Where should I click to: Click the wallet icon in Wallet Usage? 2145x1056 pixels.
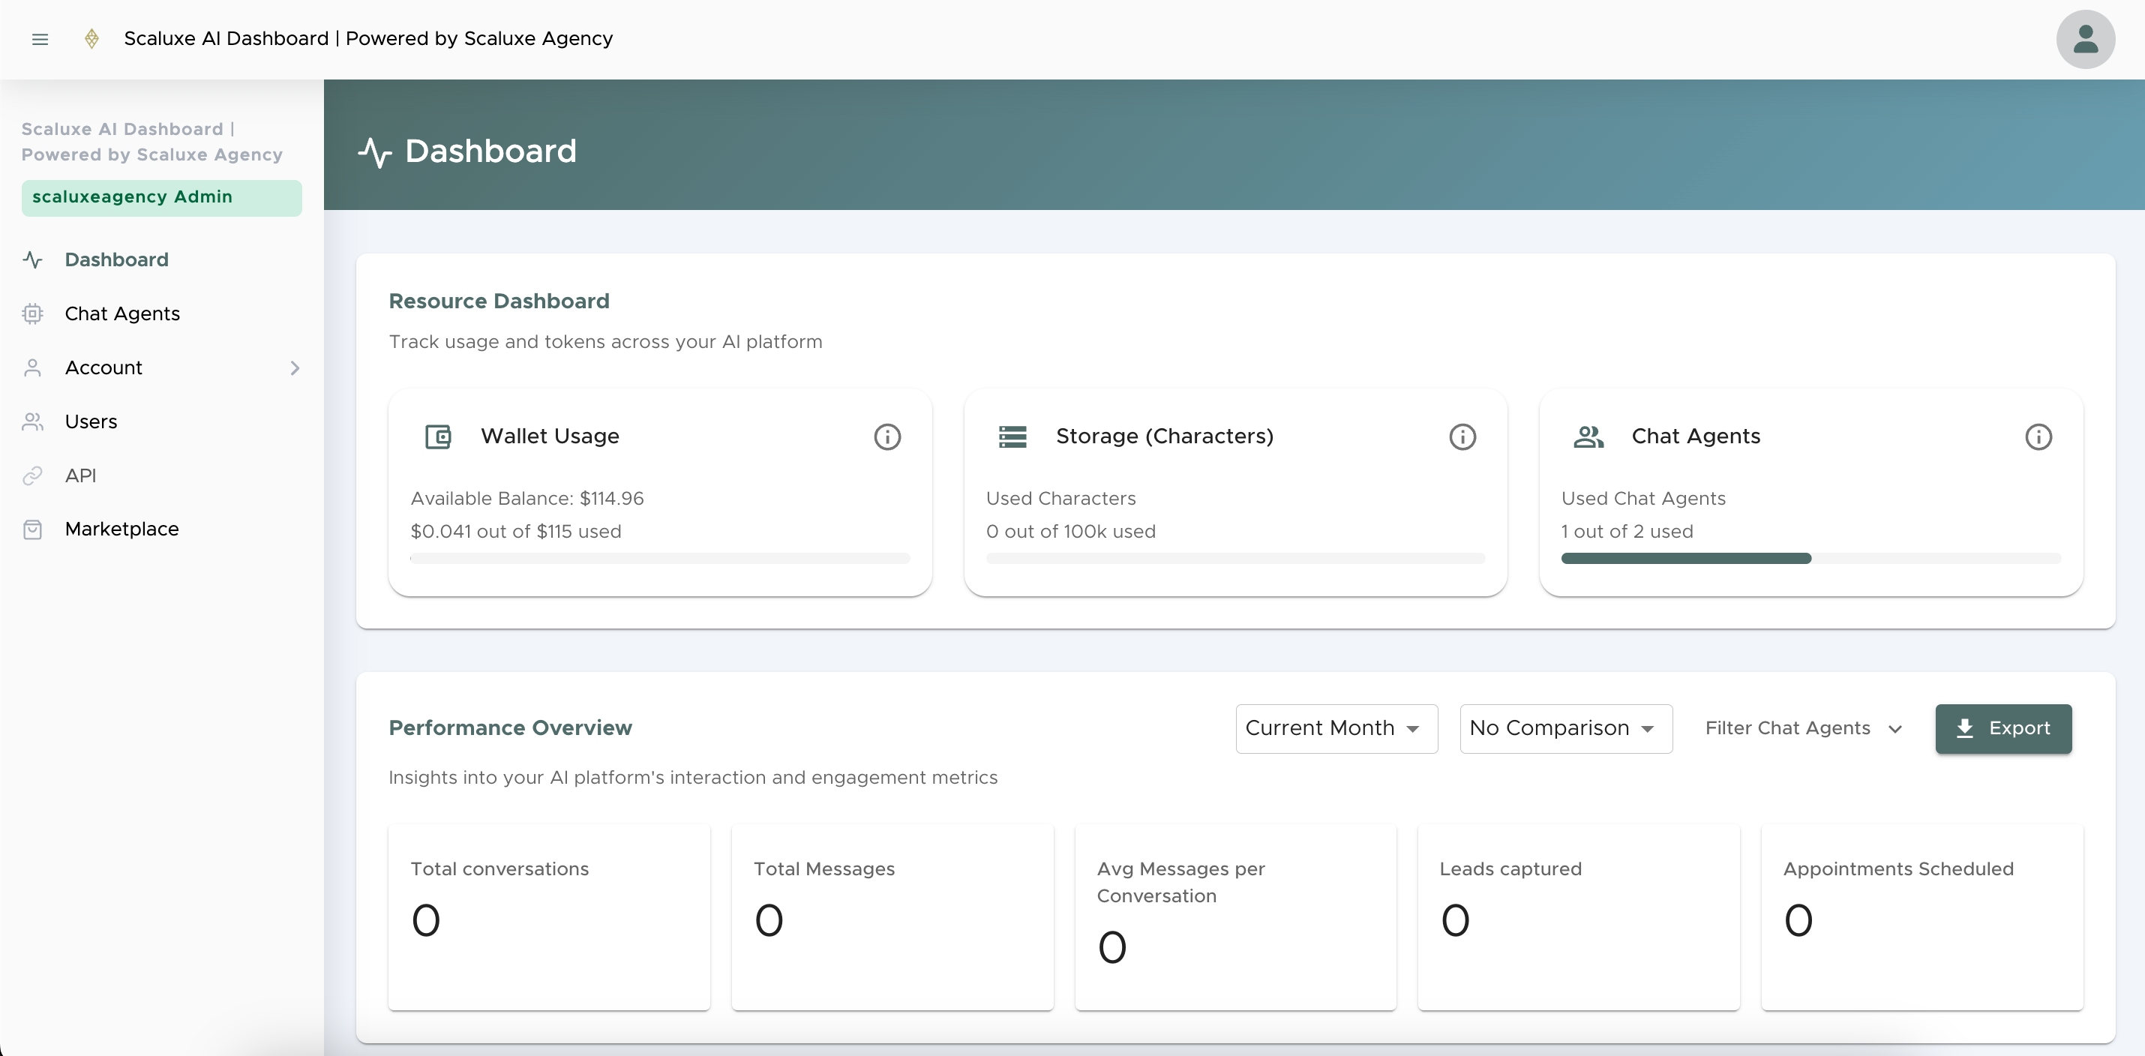(x=438, y=436)
